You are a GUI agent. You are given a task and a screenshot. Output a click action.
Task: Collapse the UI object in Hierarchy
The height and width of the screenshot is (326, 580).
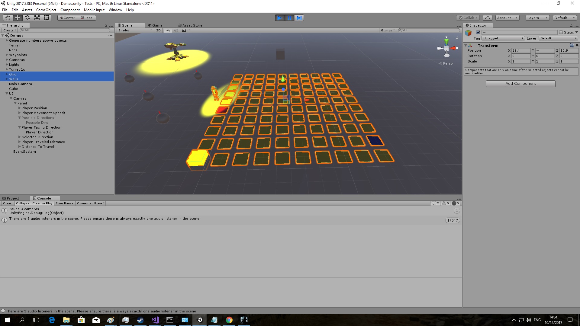7,94
